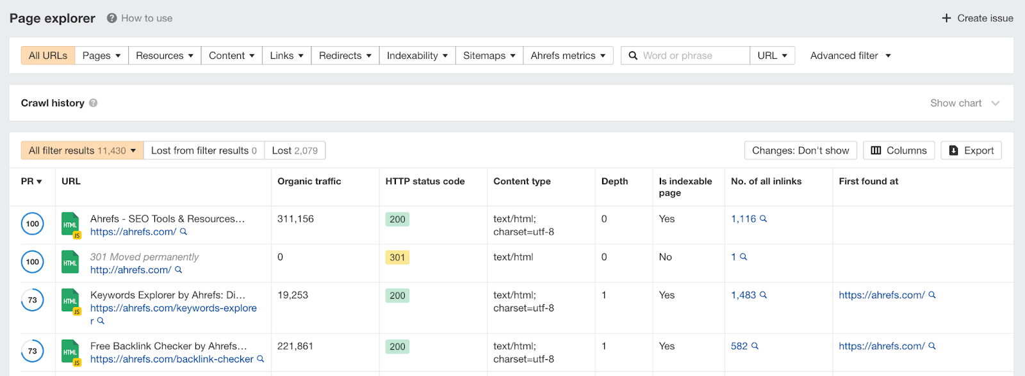Switch to Lost from filter results tab

click(x=204, y=150)
